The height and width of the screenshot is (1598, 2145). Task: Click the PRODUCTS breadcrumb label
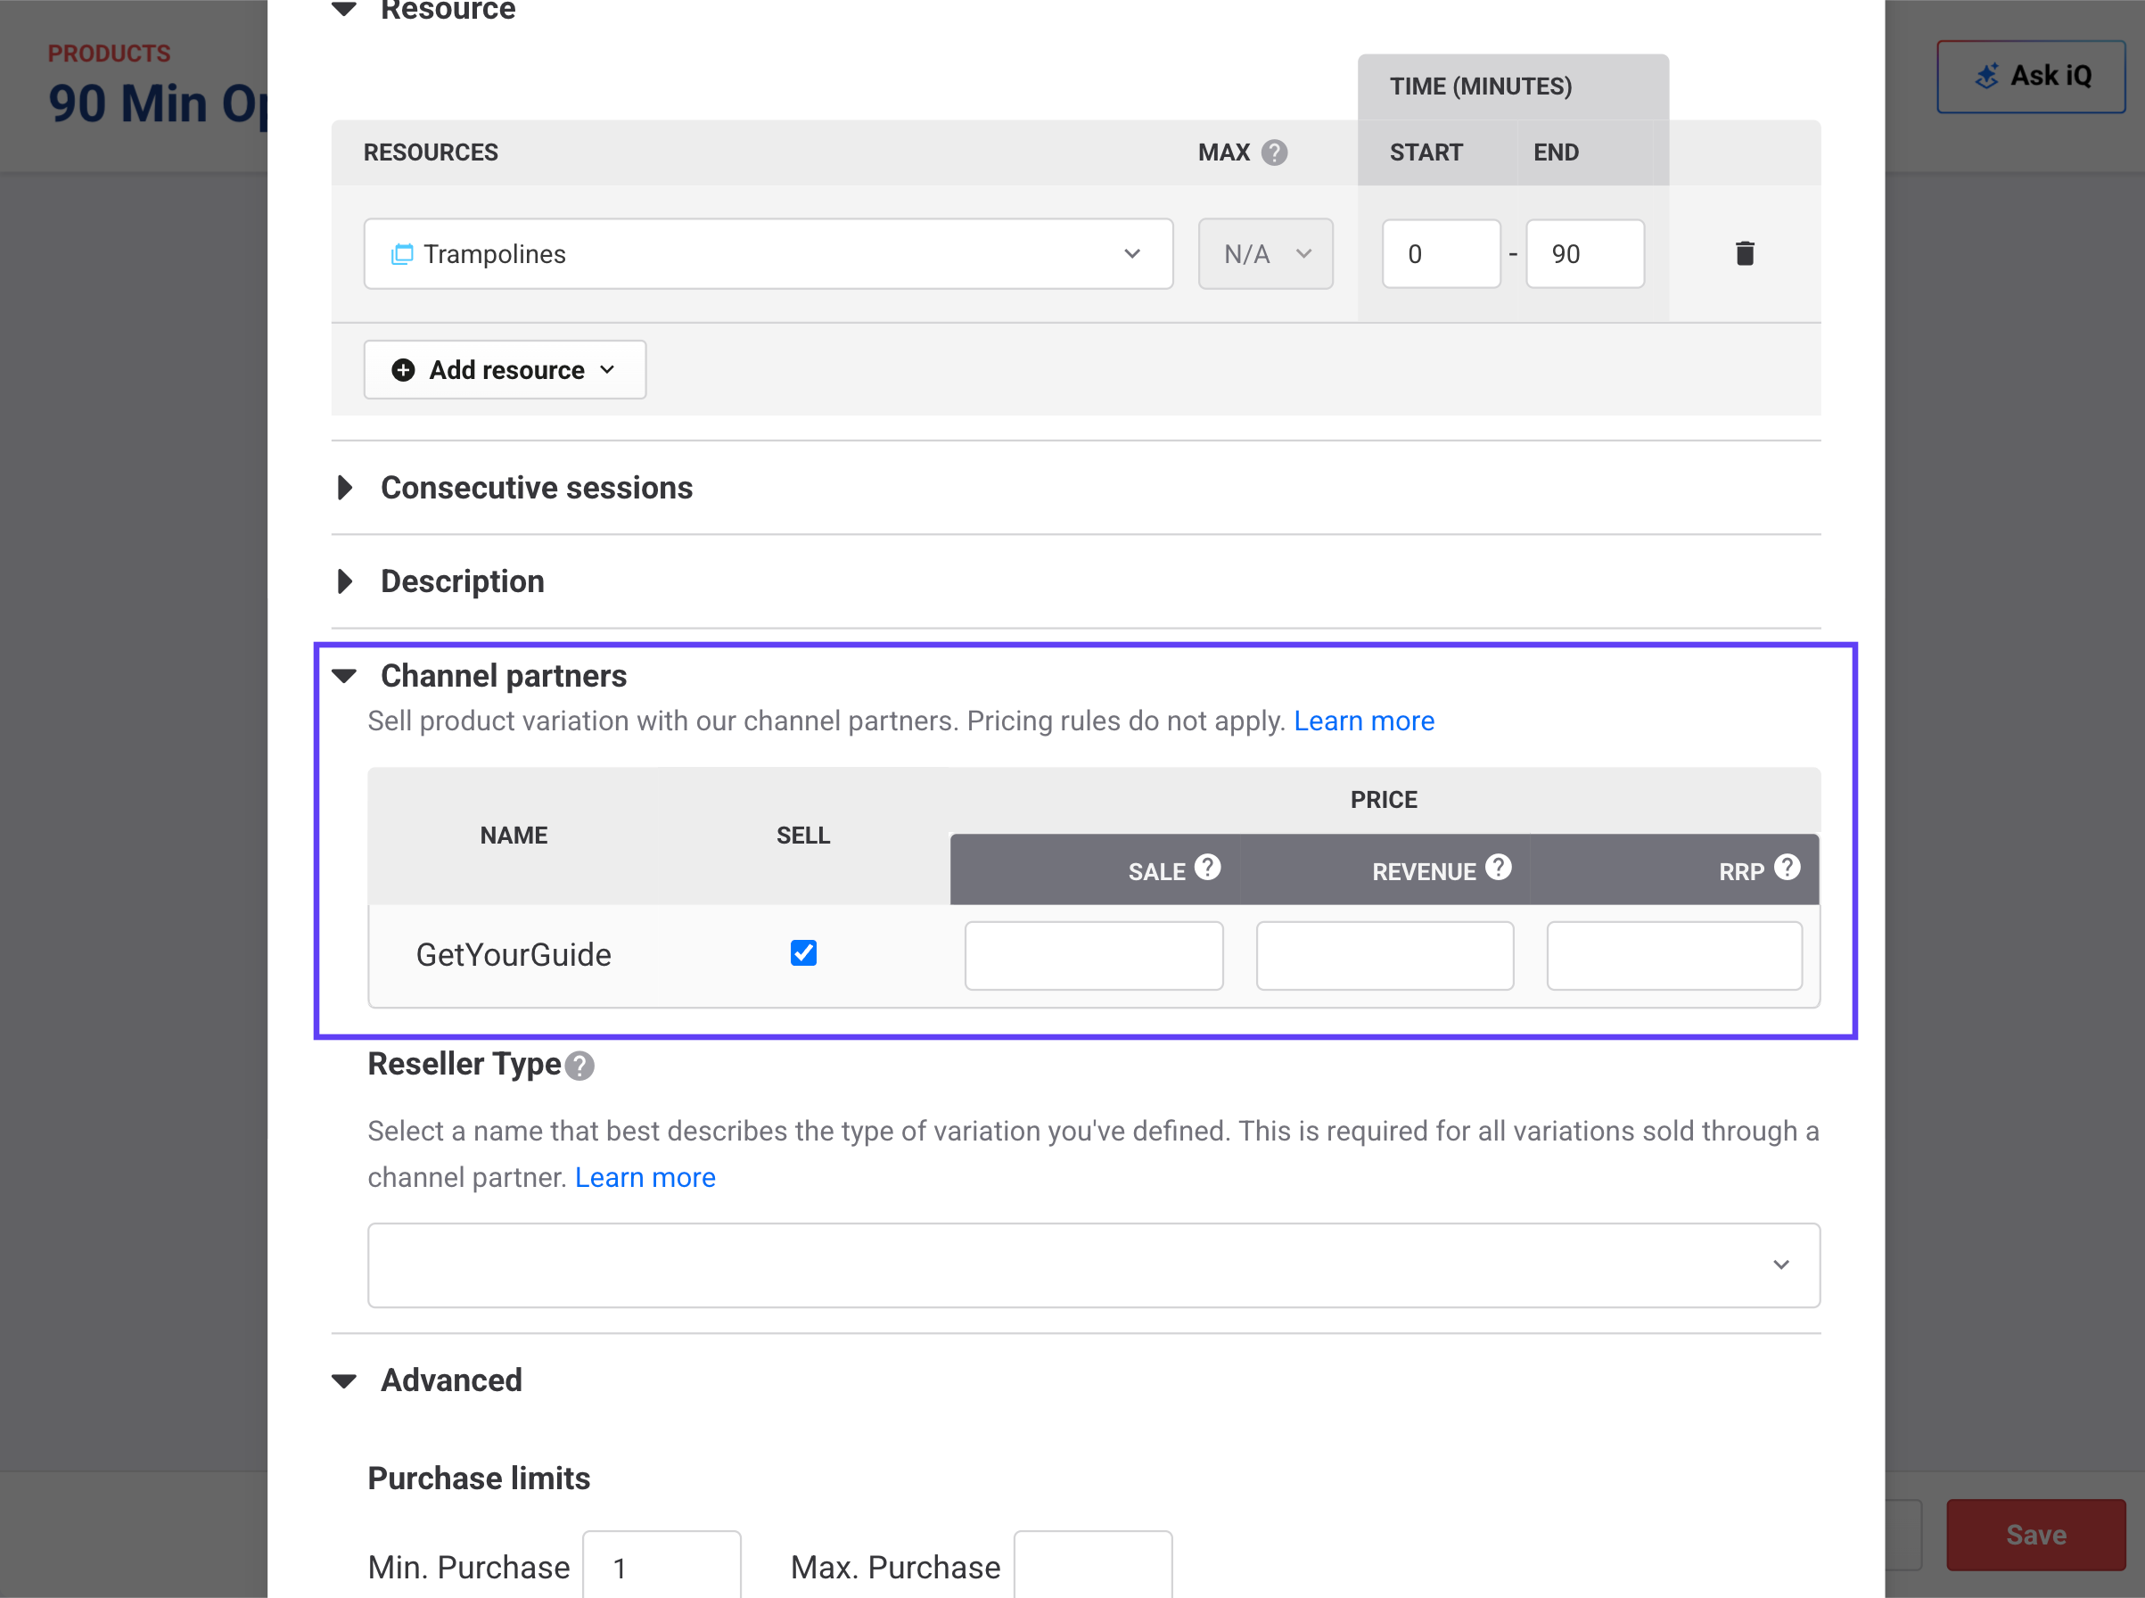click(110, 54)
